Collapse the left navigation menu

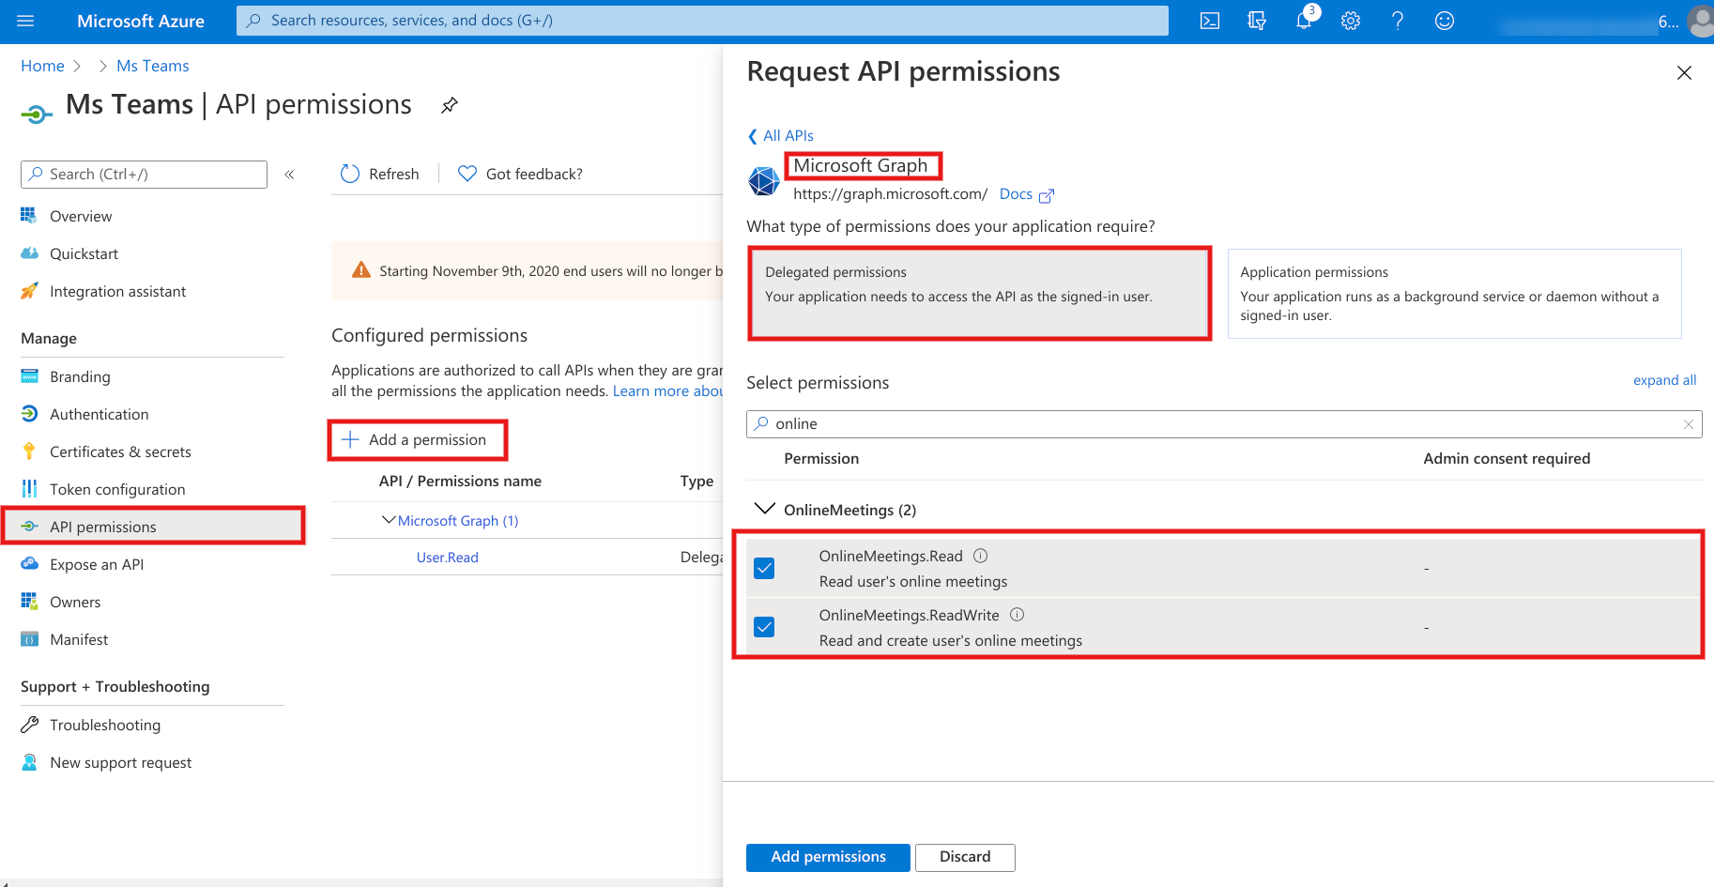[290, 175]
